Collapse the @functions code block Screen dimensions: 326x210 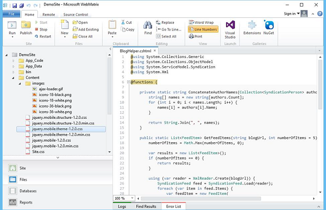point(128,82)
